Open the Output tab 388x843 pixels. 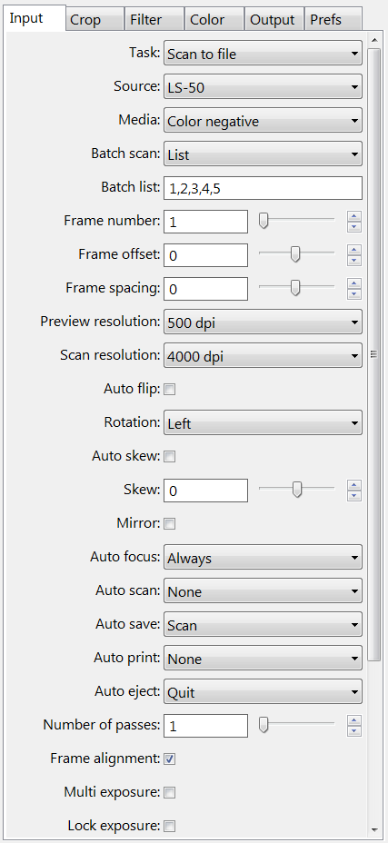point(274,19)
